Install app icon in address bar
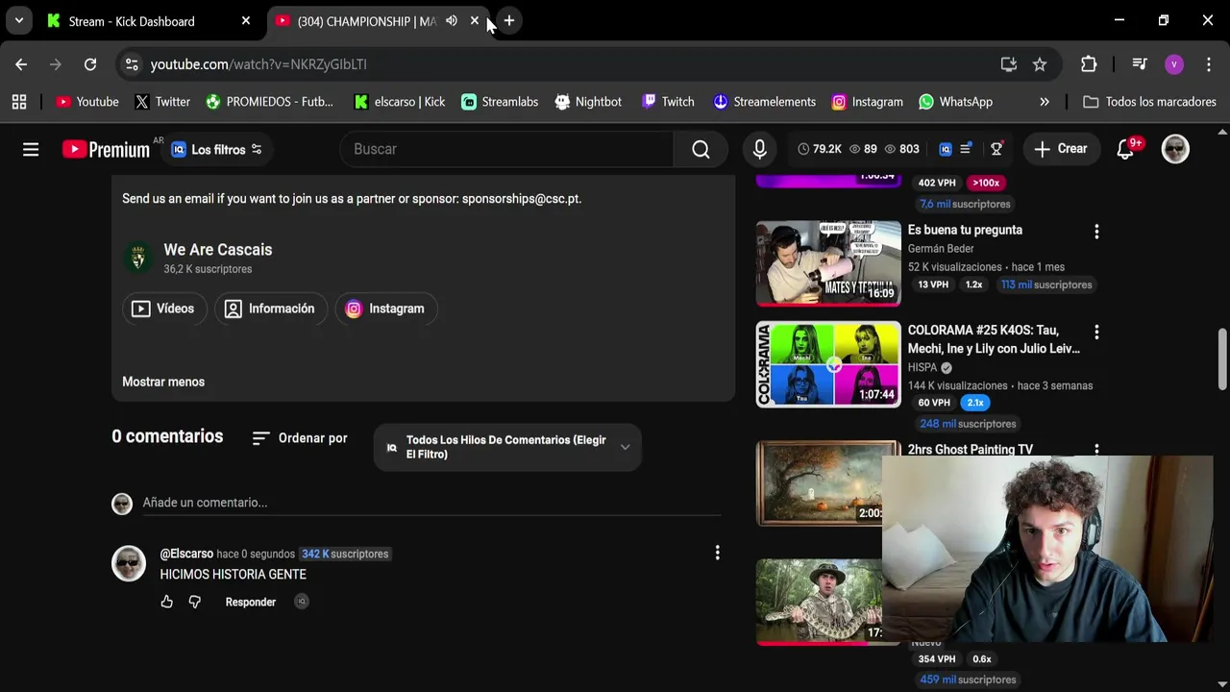 tap(1008, 64)
